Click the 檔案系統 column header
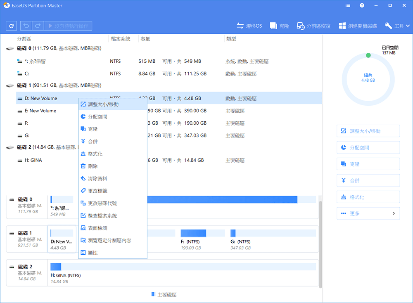Screen dimensions: 413x303 tap(121, 39)
